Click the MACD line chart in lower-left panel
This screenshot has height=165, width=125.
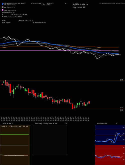[15, 155]
